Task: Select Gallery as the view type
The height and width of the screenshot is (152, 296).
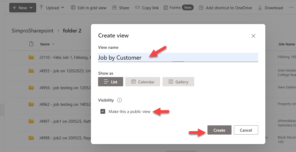Action: click(178, 82)
